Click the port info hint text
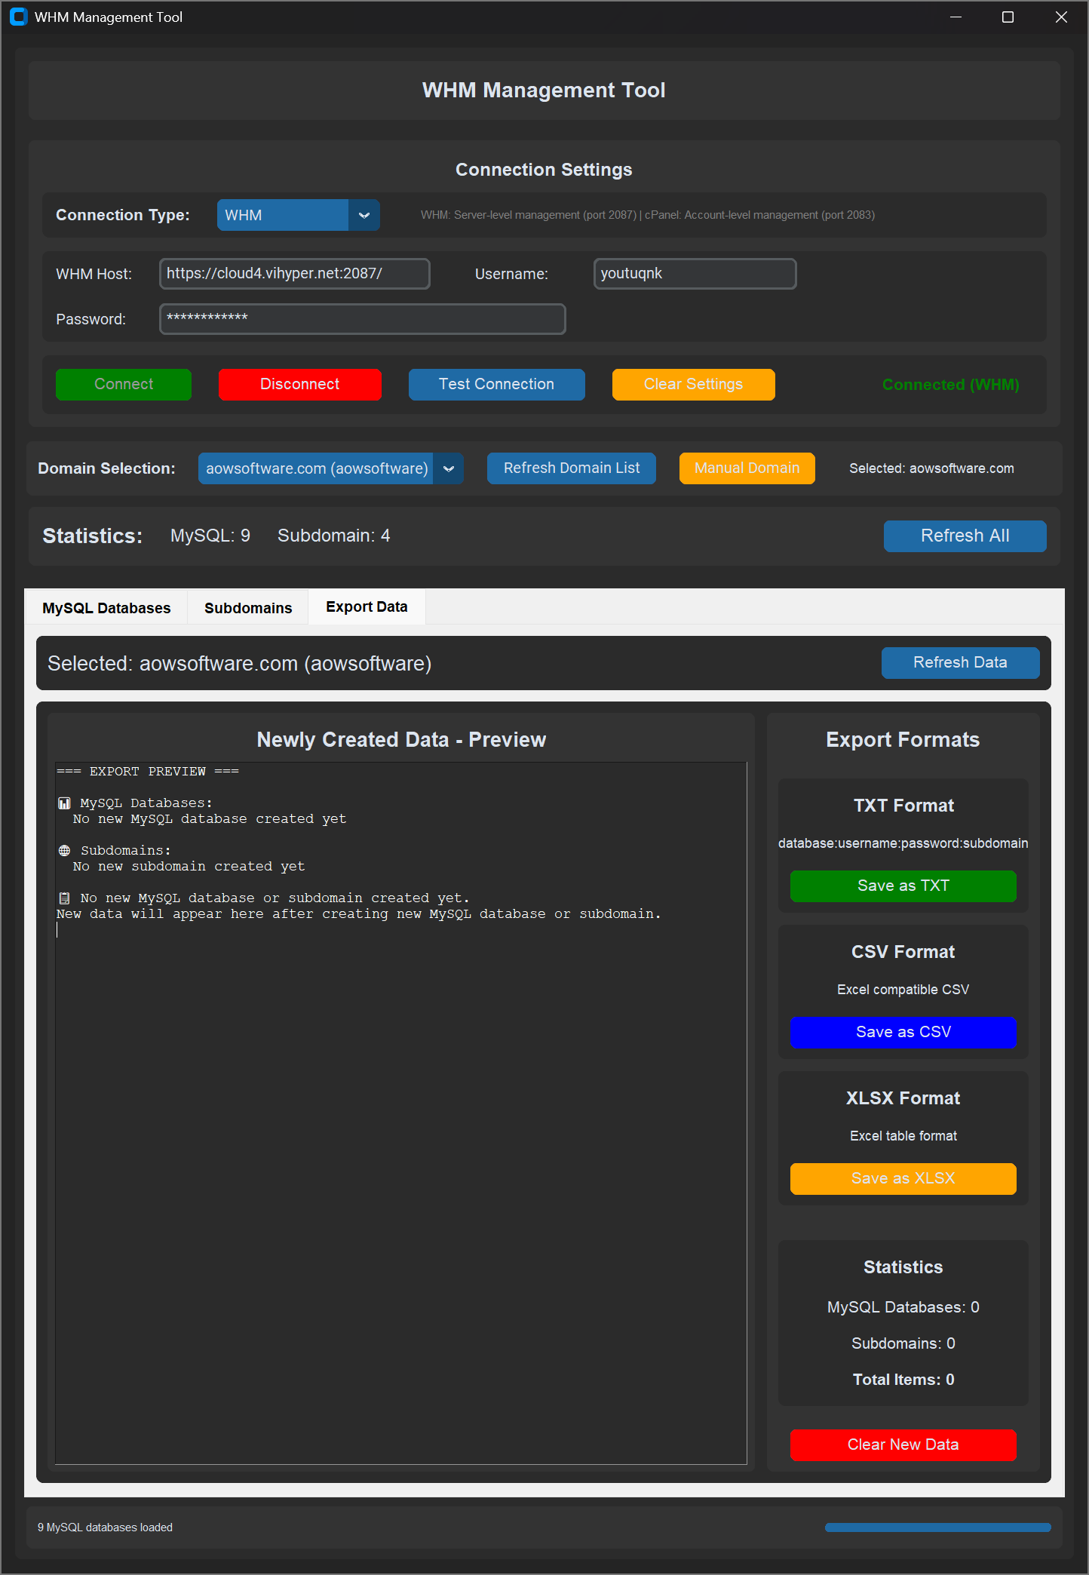 pyautogui.click(x=648, y=215)
